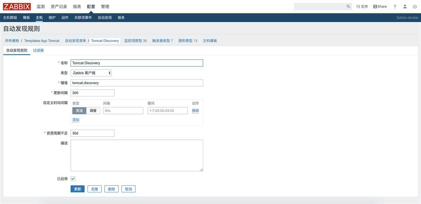Open 自动发现清单 breadcrumb link
This screenshot has width=421, height=204.
point(75,41)
